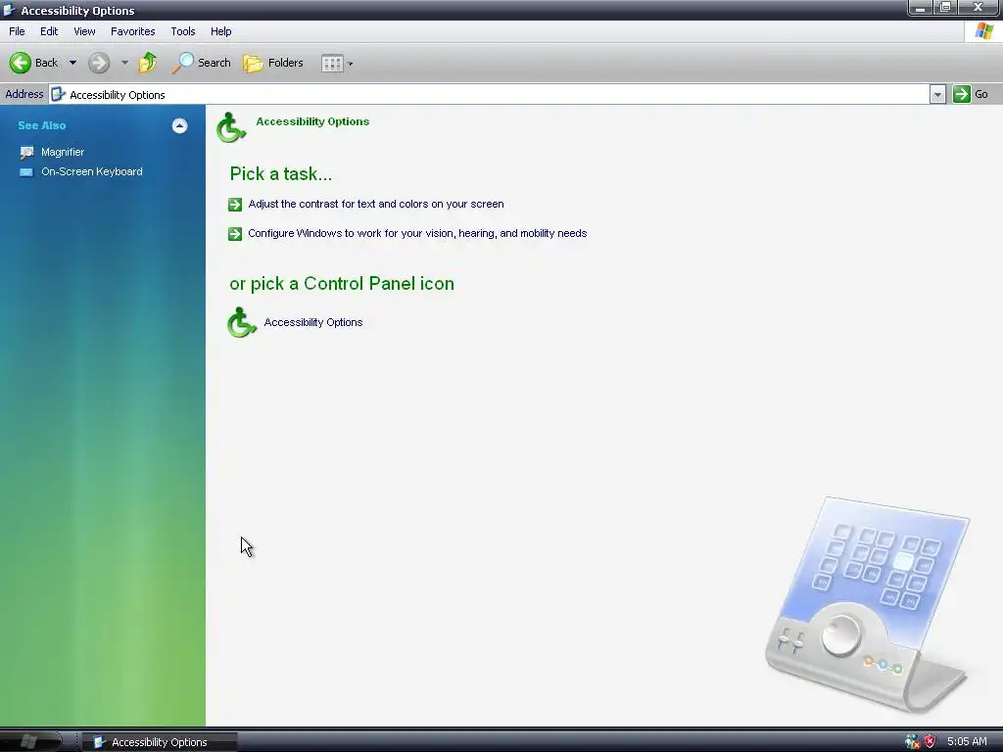Click the 5:05 AM clock
Image resolution: width=1003 pixels, height=752 pixels.
pyautogui.click(x=967, y=742)
